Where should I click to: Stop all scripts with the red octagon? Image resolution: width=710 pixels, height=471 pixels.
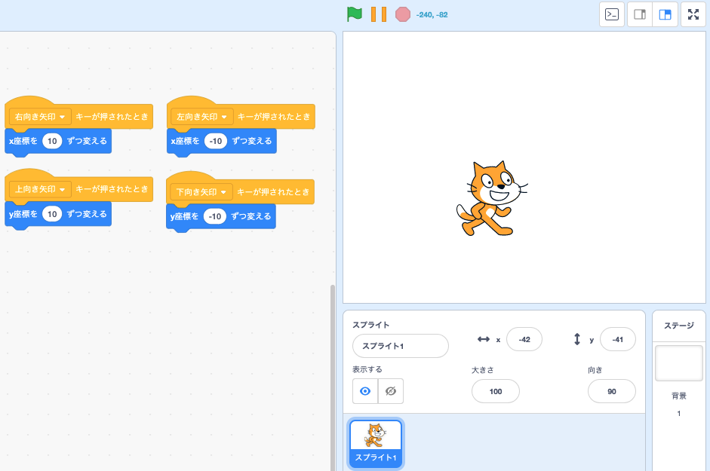coord(403,14)
